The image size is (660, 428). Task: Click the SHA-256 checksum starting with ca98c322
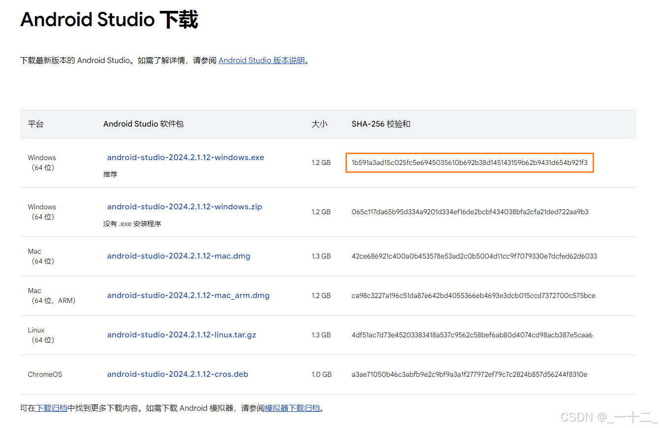tap(473, 296)
